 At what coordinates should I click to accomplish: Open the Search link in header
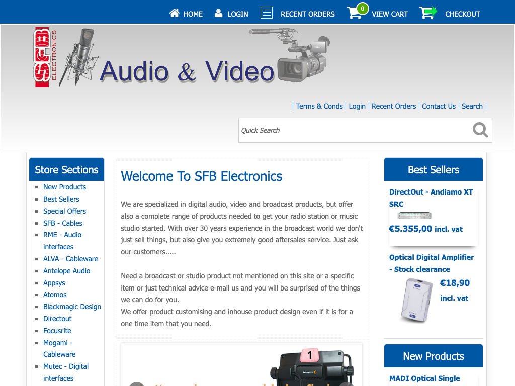(x=472, y=106)
